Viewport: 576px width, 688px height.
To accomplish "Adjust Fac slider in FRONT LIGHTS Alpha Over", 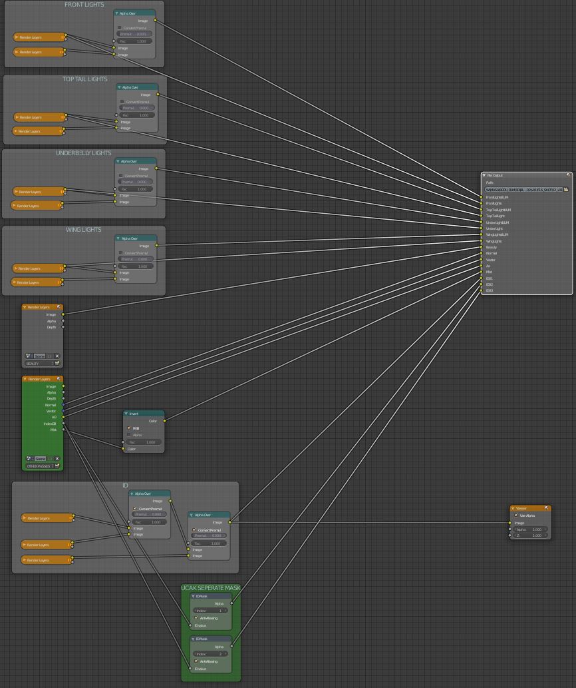I will [134, 41].
